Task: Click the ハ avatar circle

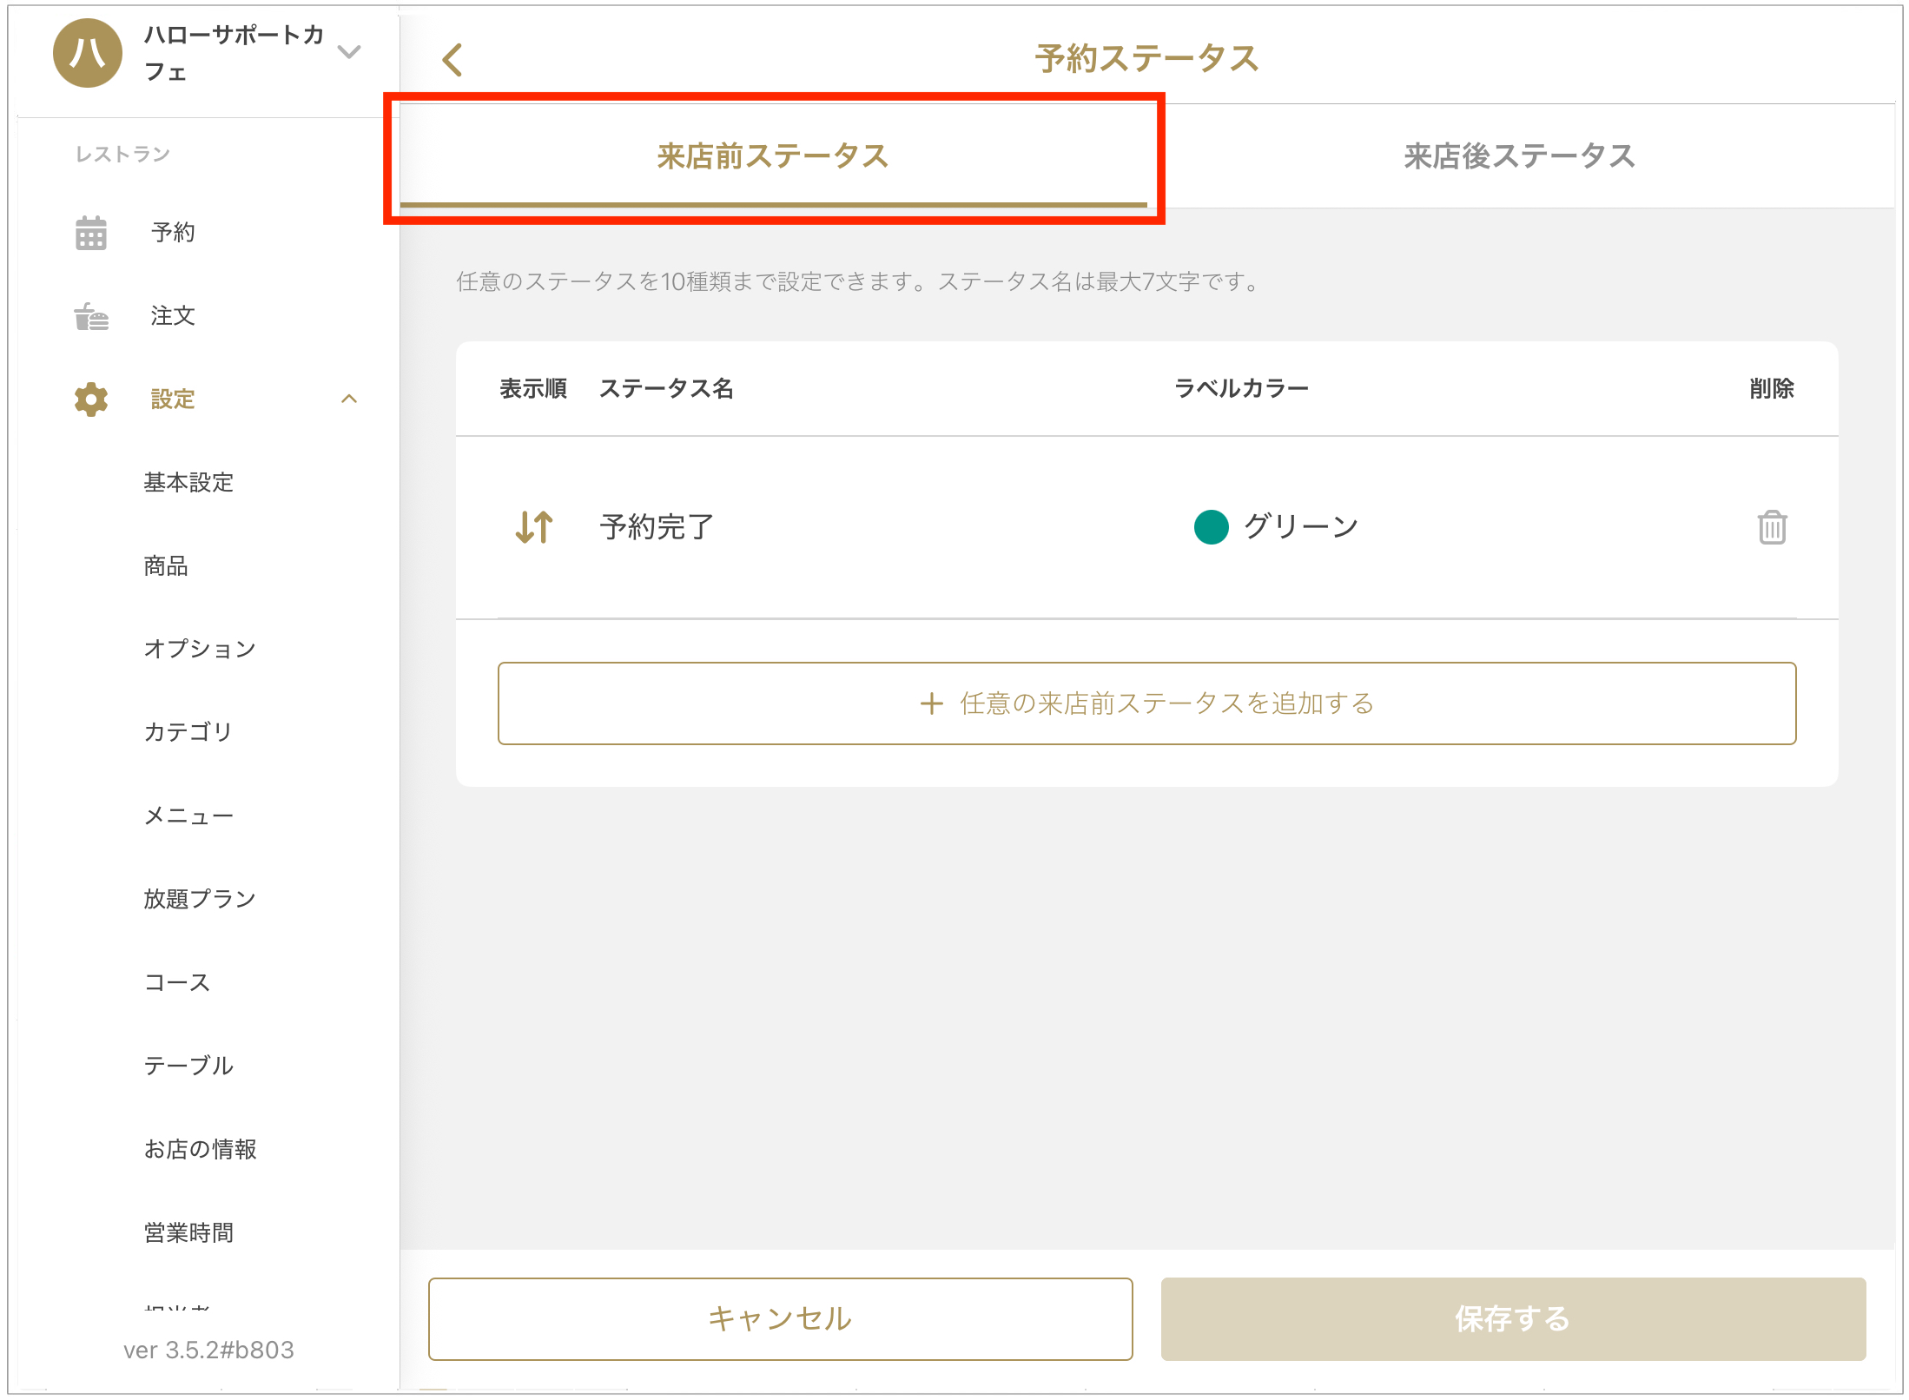Action: [88, 53]
